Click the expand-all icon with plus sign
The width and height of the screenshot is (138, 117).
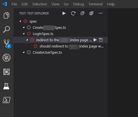[x=82, y=13]
